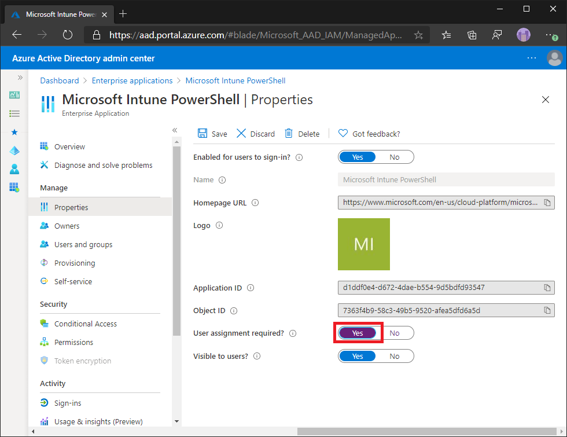Open Azure header ellipsis menu

pyautogui.click(x=532, y=58)
